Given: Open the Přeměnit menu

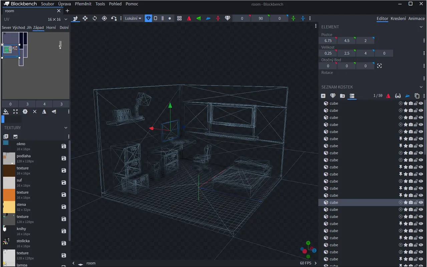Looking at the screenshot, I should coord(83,4).
